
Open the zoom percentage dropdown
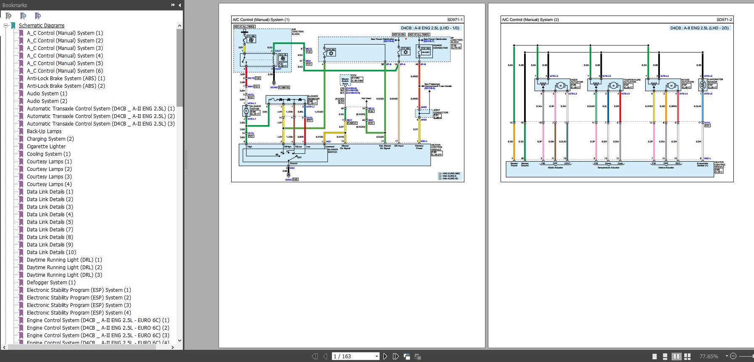[727, 356]
